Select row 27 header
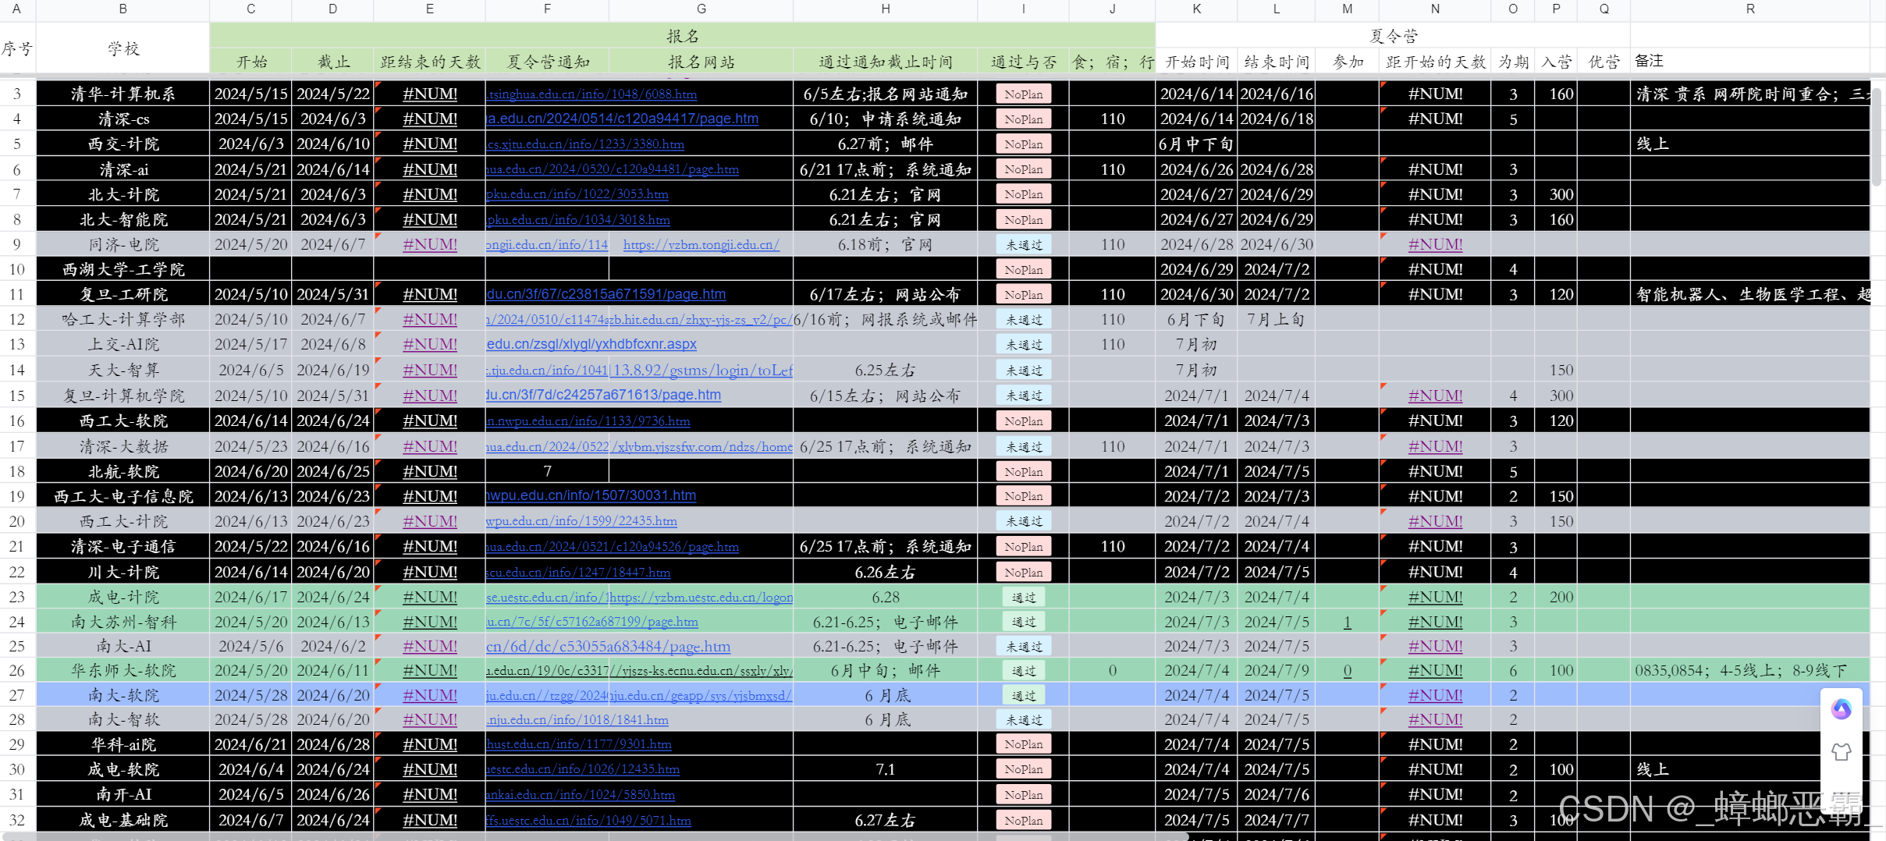The width and height of the screenshot is (1886, 841). tap(17, 695)
